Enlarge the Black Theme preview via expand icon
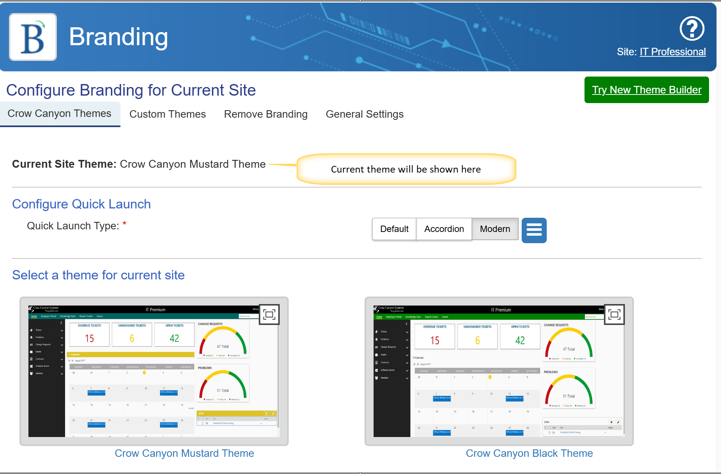 click(614, 315)
